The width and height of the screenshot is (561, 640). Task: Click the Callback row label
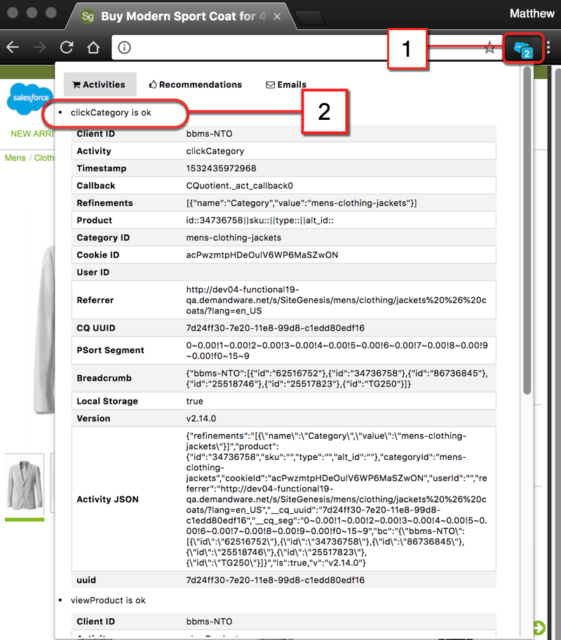coord(96,186)
